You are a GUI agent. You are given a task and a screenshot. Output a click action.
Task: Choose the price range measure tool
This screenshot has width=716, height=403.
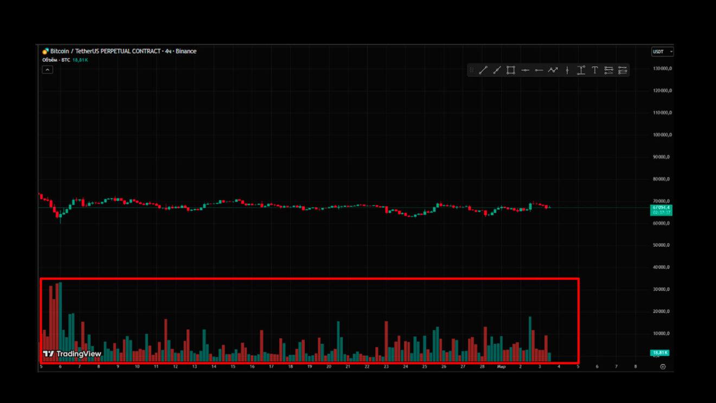(581, 70)
